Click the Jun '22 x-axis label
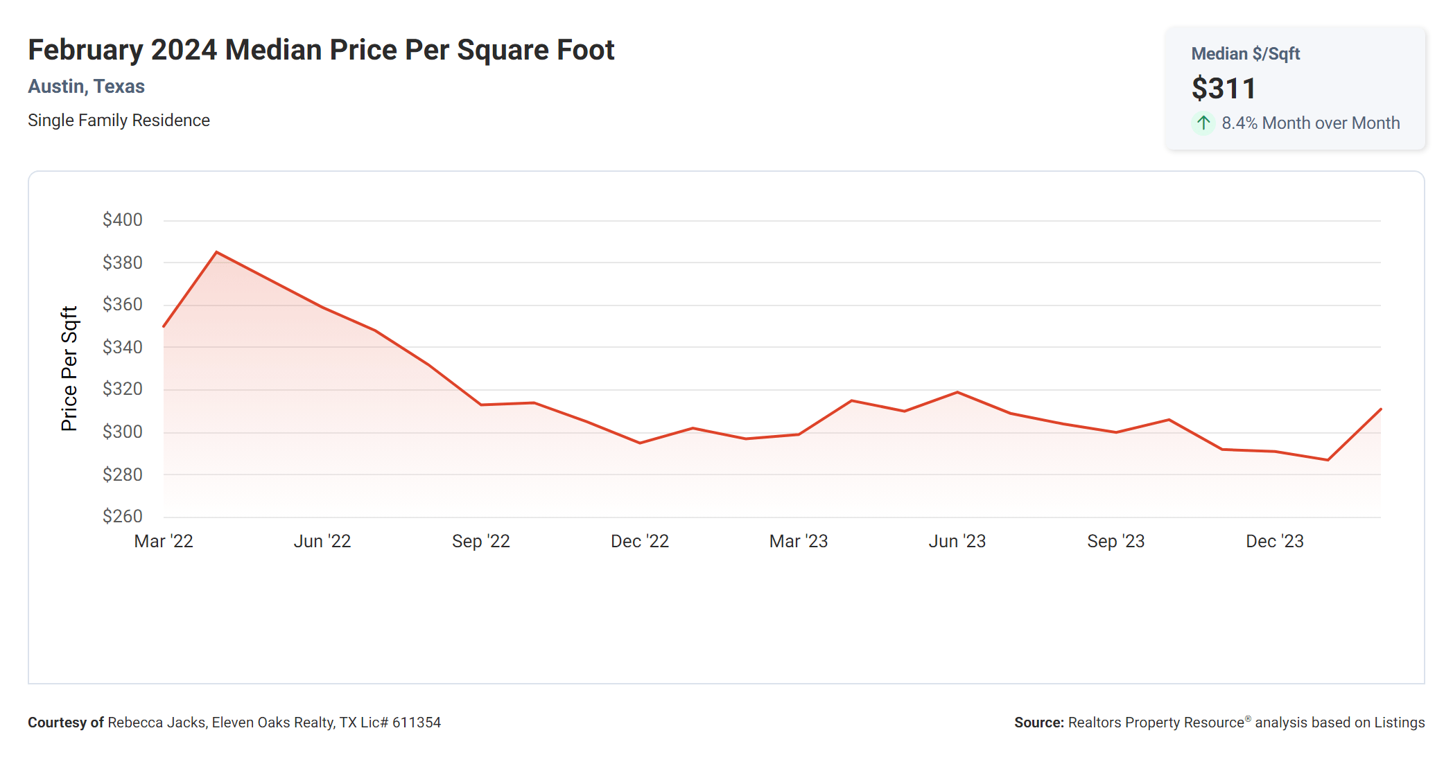 [322, 541]
